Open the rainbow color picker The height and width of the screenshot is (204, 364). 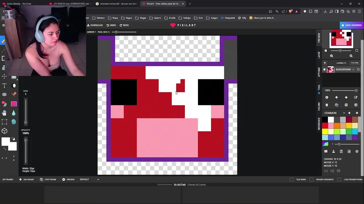coord(325,144)
